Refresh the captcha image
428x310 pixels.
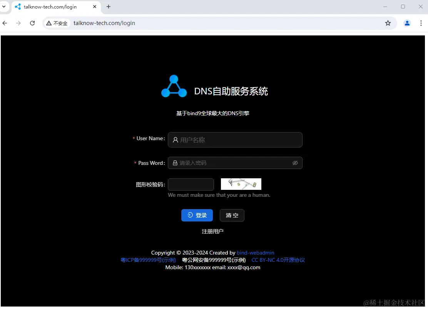tap(241, 184)
